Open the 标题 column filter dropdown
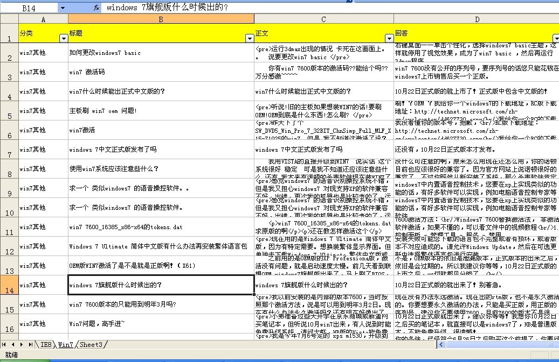The height and width of the screenshot is (362, 559). [x=249, y=39]
